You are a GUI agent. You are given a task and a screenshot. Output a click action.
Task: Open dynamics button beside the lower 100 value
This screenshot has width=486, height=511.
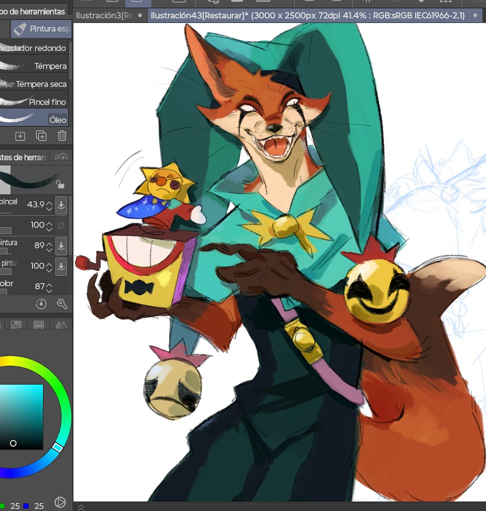click(x=61, y=266)
